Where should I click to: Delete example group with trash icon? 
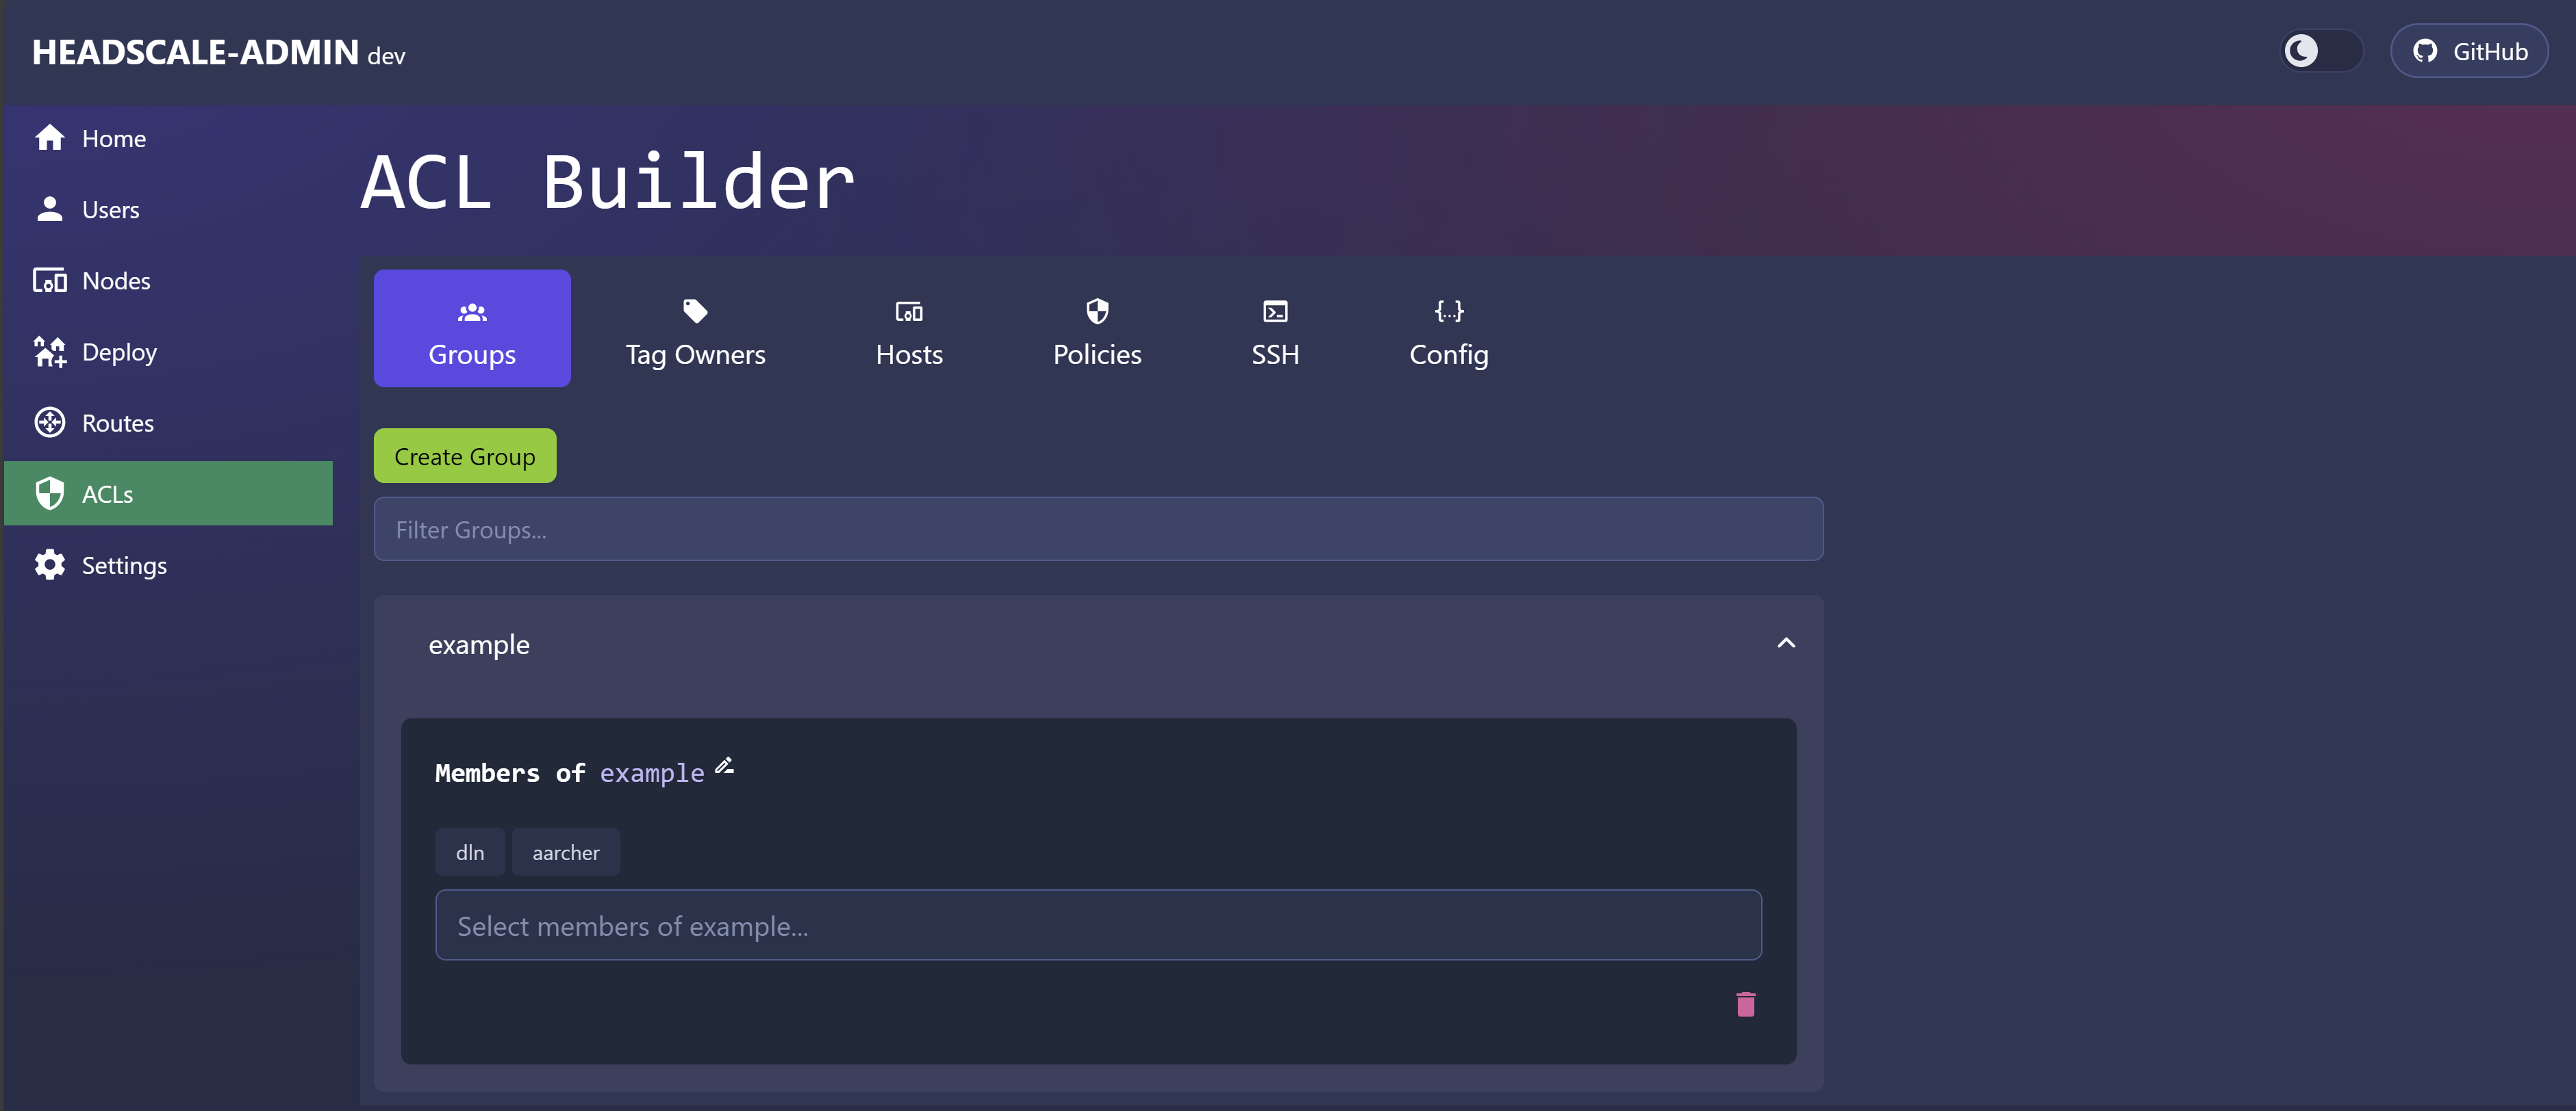click(x=1745, y=1004)
